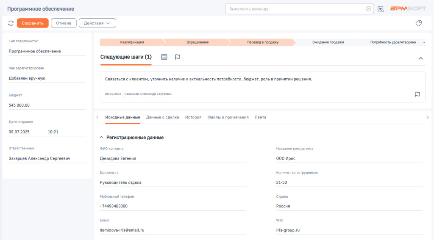Click the Мобильный телефон field
The height and width of the screenshot is (240, 434).
tap(173, 206)
